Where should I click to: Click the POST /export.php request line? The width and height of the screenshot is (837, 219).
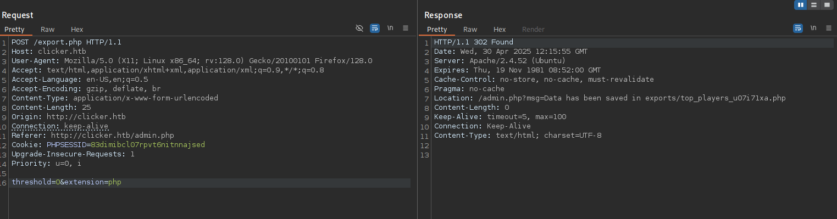66,42
